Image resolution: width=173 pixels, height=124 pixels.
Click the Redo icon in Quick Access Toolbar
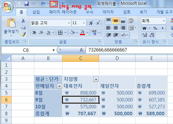click(x=43, y=4)
